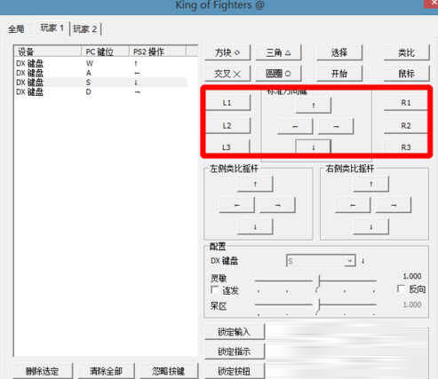Bind the R3 button

tap(406, 146)
